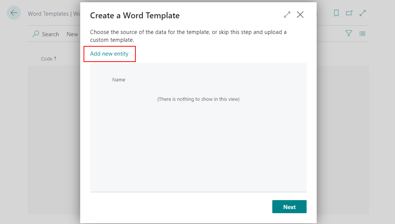
Task: Click the Next button
Action: 289,206
